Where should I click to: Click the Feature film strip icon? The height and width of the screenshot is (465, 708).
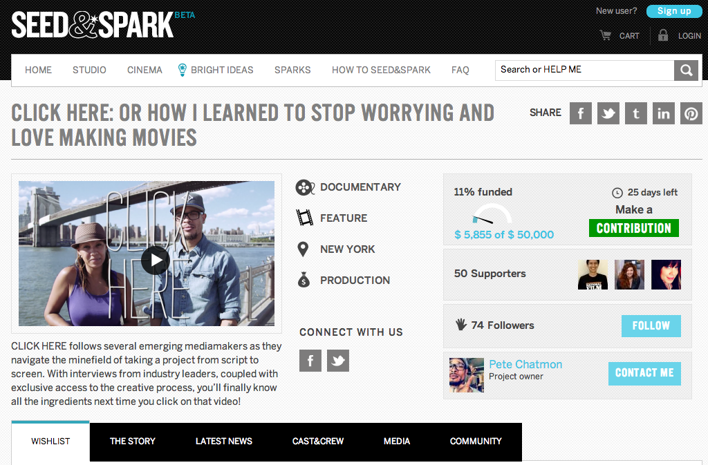(x=304, y=218)
